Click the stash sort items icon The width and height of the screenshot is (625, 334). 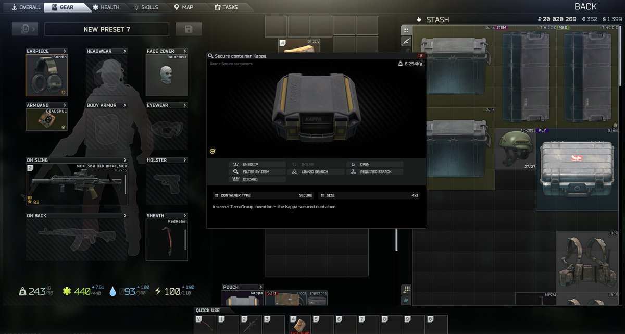[x=406, y=289]
